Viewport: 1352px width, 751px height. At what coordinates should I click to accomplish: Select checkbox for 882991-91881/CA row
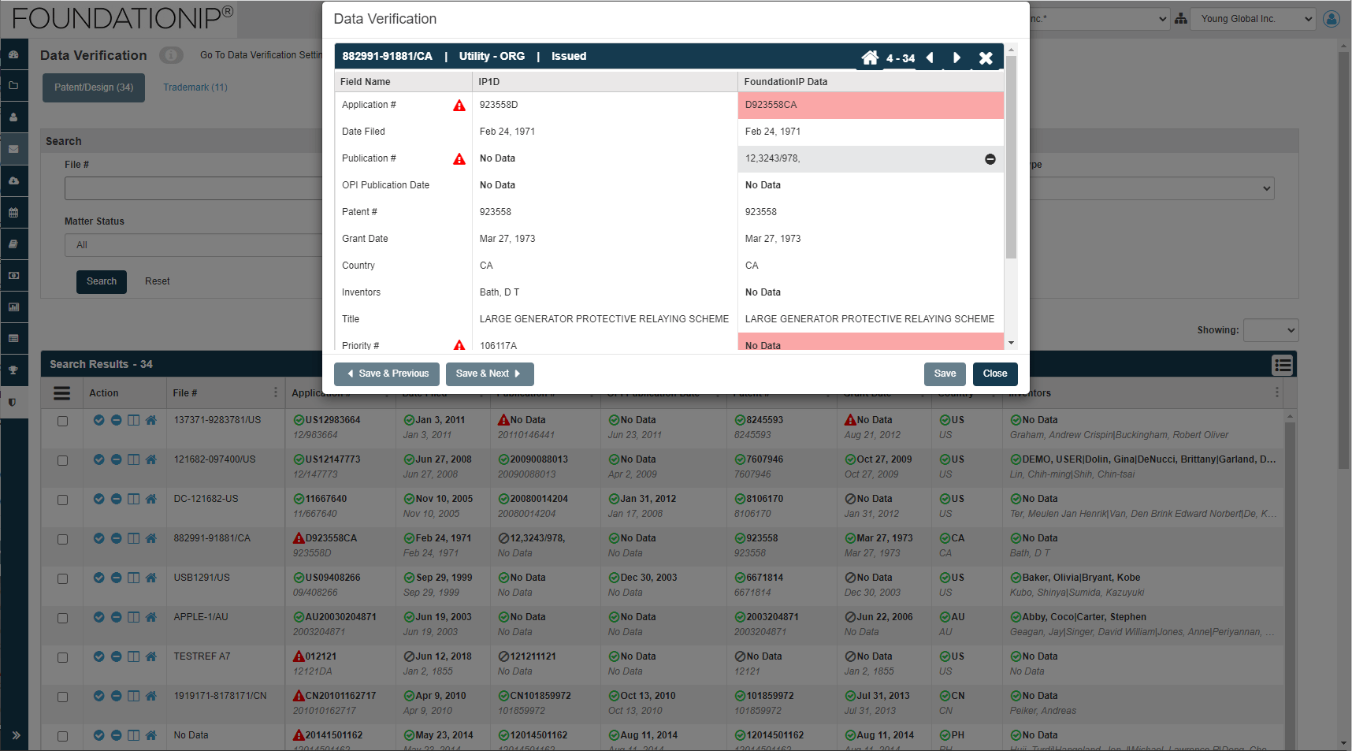pos(62,540)
